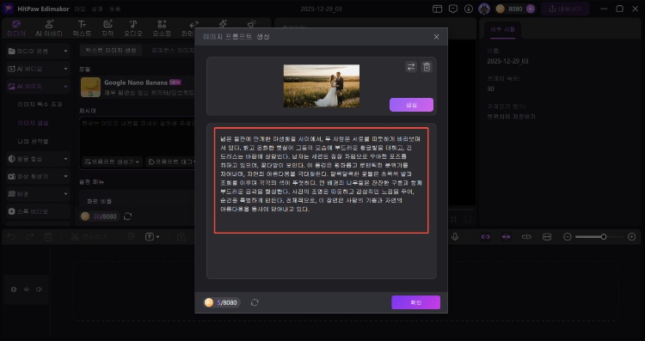The image size is (645, 341).
Task: Click the 5/8080 coin credit badge
Action: pyautogui.click(x=222, y=302)
